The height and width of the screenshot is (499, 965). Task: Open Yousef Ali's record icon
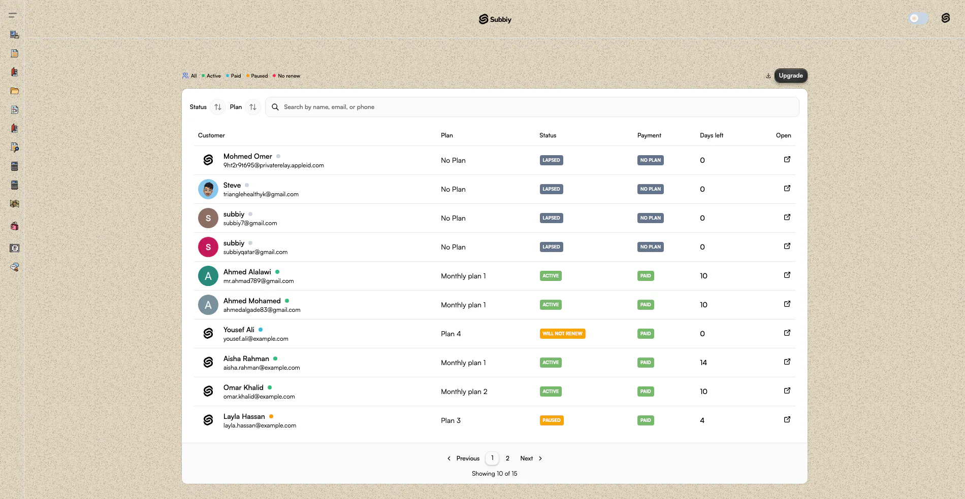(787, 333)
